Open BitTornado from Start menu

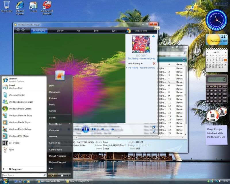point(24,143)
